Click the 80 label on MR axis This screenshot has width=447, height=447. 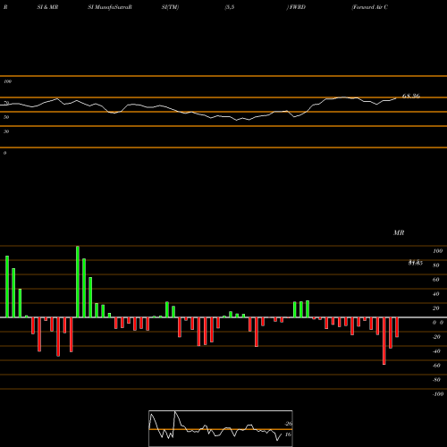[436, 266]
